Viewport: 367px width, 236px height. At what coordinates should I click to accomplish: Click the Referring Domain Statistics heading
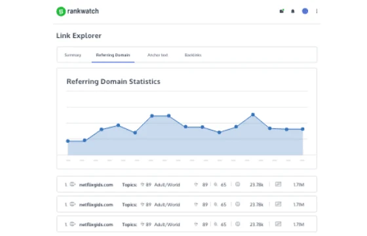(x=113, y=81)
